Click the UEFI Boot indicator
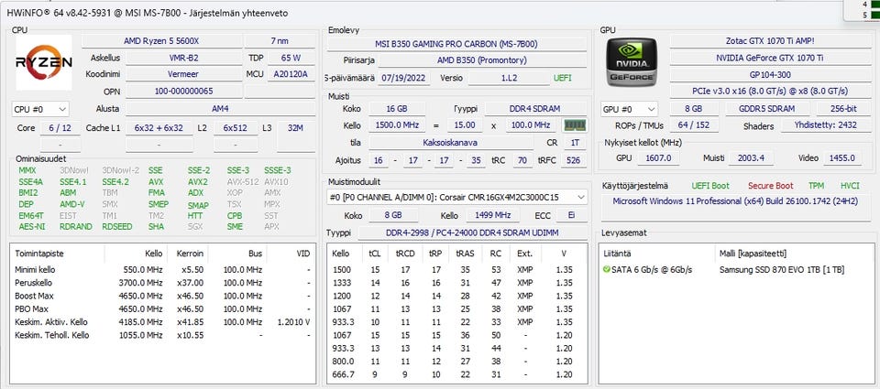Viewport: 880px width, 389px height. tap(710, 186)
